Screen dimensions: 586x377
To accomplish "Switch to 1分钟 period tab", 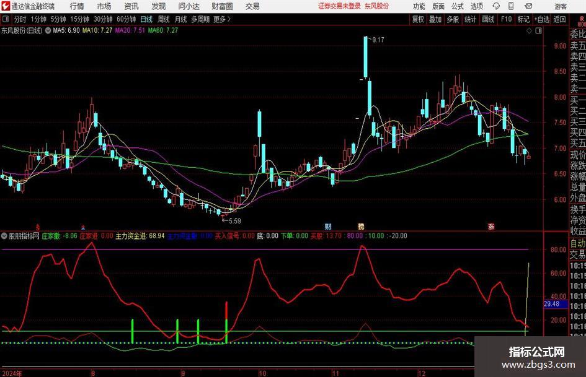I will click(x=38, y=19).
